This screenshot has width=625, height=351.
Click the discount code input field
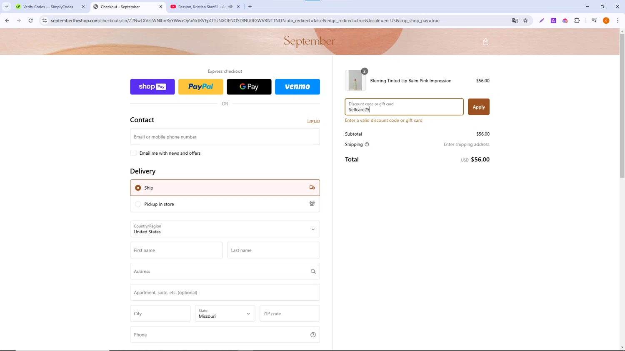[x=404, y=107]
